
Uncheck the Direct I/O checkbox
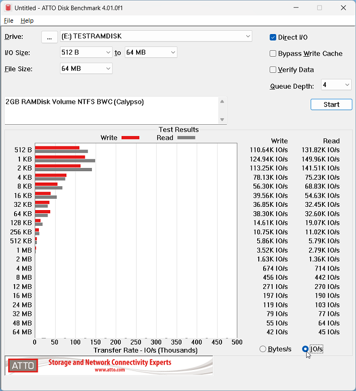pyautogui.click(x=273, y=37)
